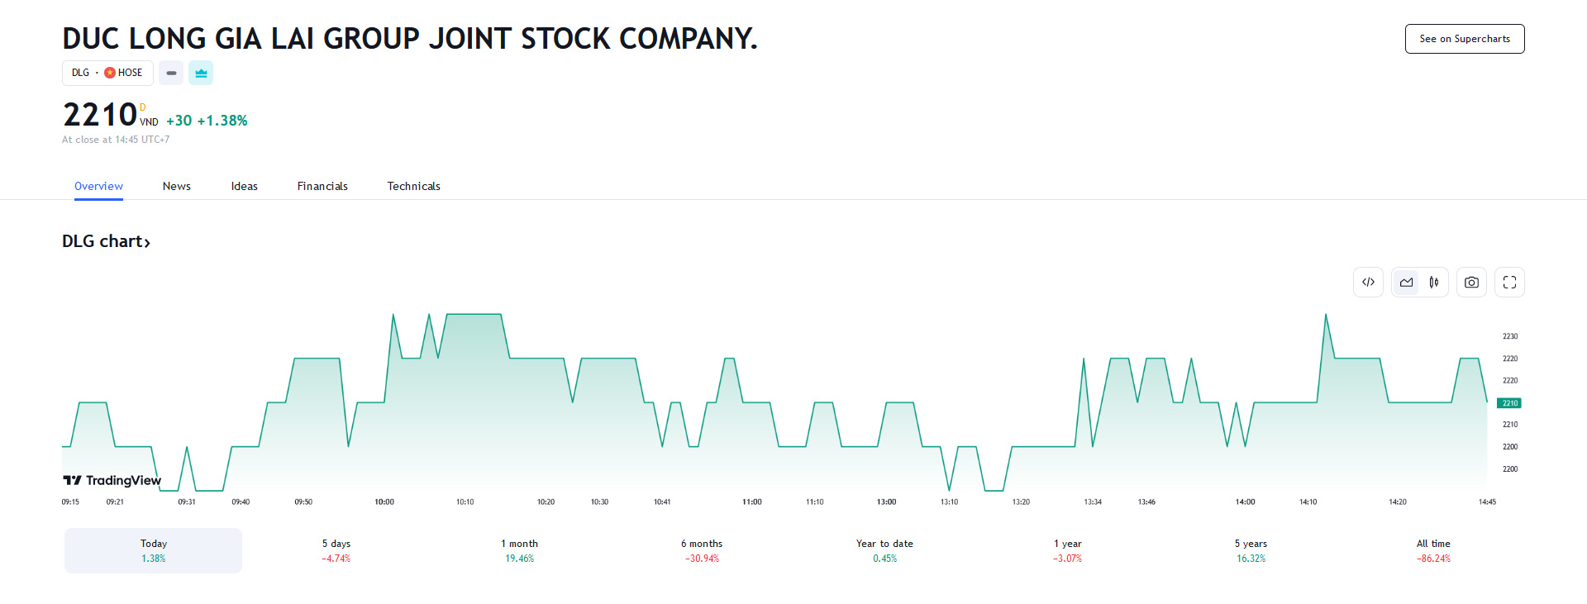Switch to the Financials tab
The height and width of the screenshot is (604, 1587).
(322, 186)
